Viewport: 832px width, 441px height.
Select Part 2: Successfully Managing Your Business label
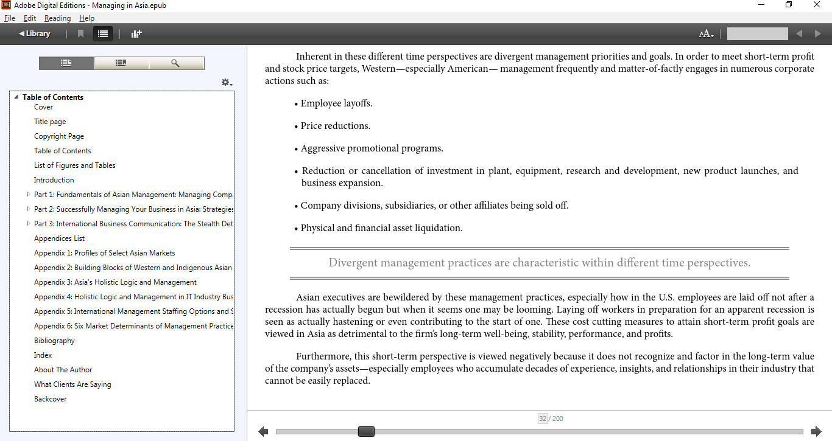click(133, 209)
